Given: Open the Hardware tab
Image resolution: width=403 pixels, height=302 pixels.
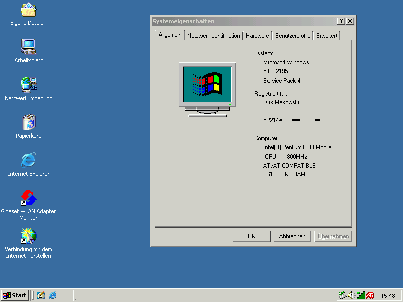Looking at the screenshot, I should (257, 36).
